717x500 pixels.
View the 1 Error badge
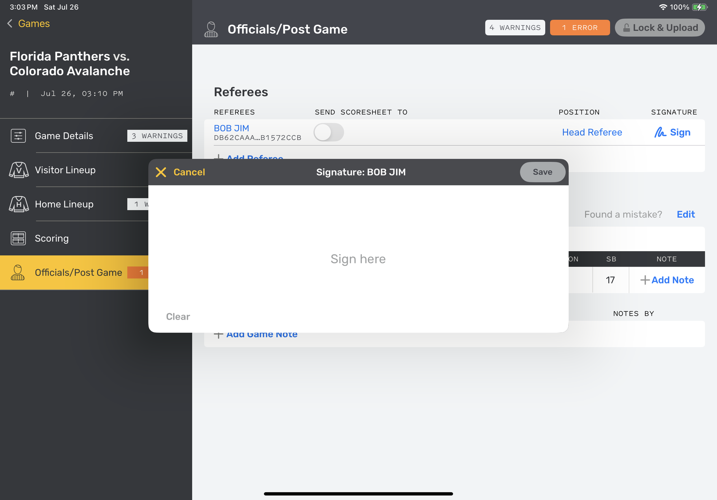pos(579,28)
